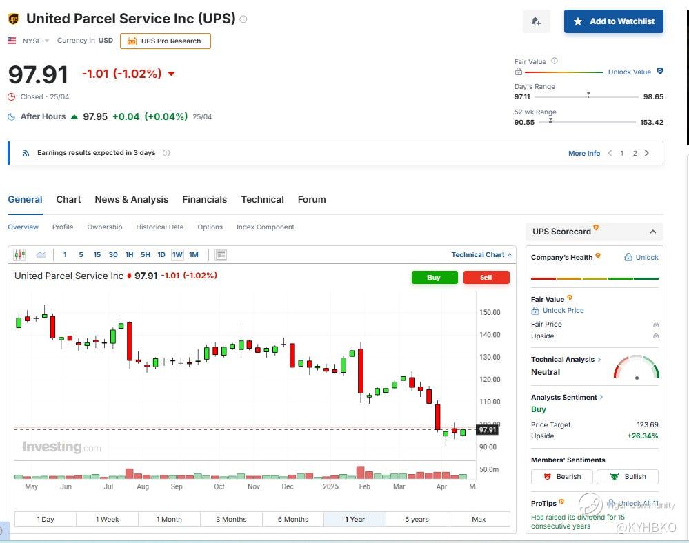Go to next earnings notice arrow

pyautogui.click(x=647, y=153)
